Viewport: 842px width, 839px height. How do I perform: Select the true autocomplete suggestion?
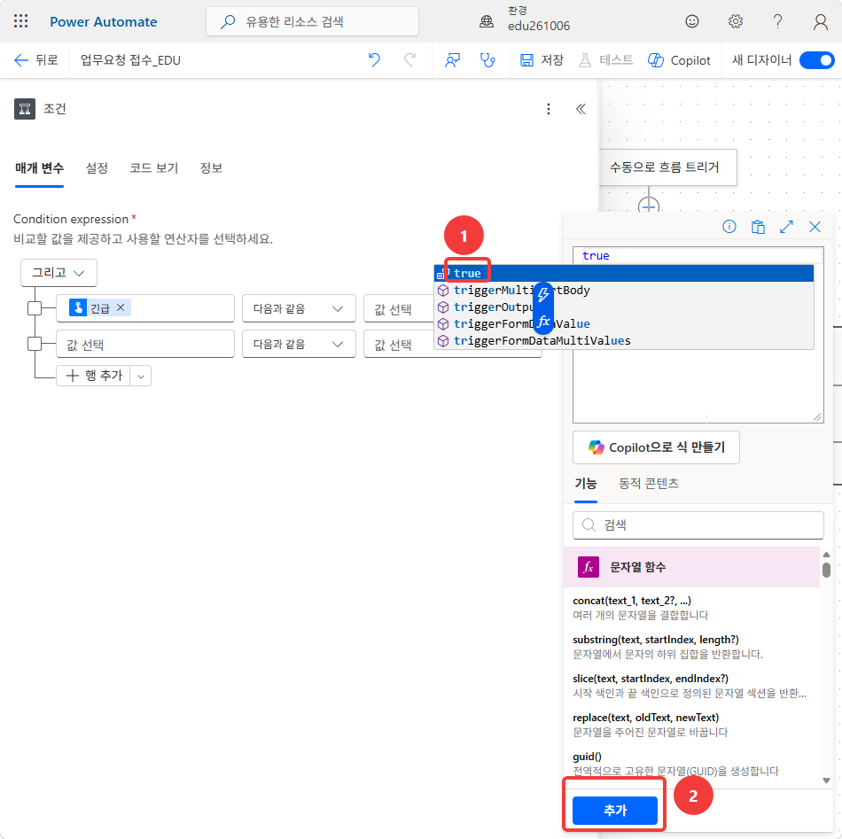(x=624, y=273)
